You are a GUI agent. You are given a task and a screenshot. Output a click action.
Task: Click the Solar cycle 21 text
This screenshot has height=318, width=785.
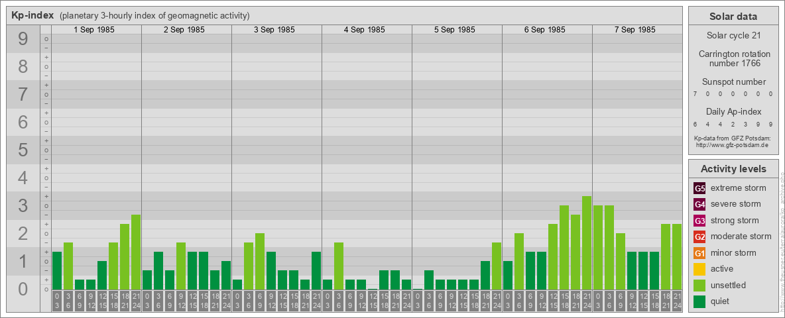(733, 36)
